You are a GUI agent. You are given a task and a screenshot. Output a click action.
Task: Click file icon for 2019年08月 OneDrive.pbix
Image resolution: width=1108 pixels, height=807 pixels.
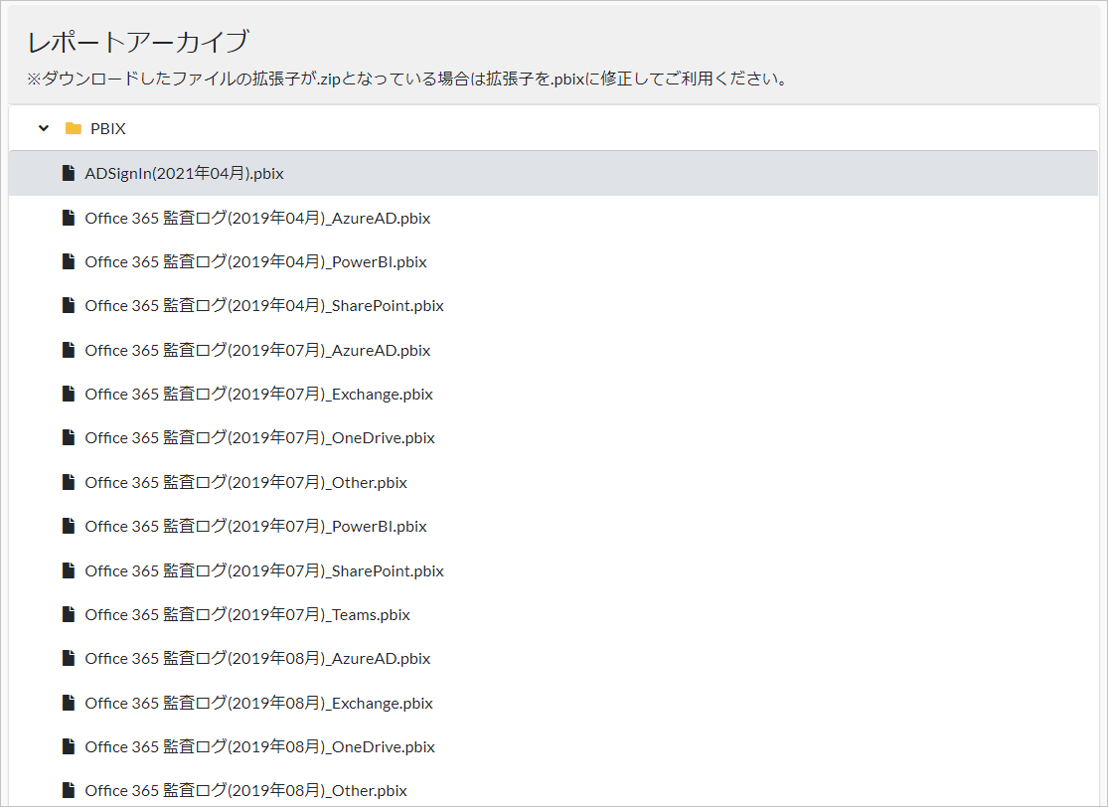coord(69,746)
